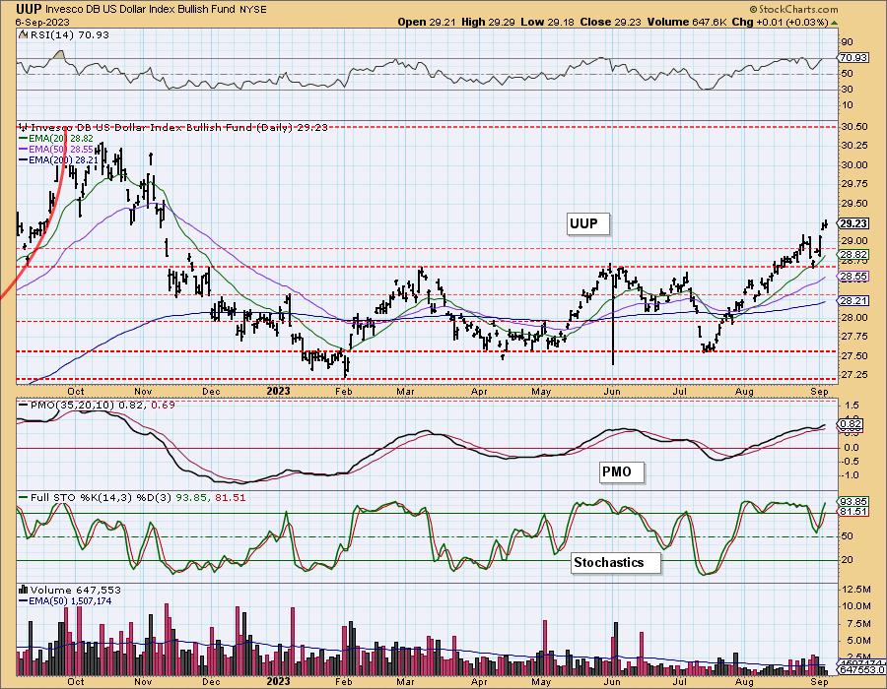Click the RSI(14) 70.93 legend text
This screenshot has height=689, width=887.
pos(68,34)
